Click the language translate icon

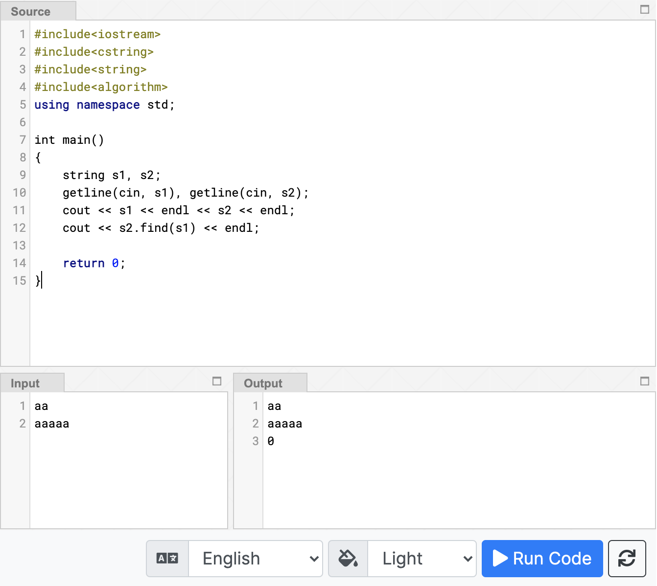(167, 558)
